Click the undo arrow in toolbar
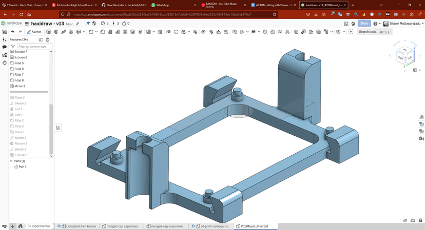 pyautogui.click(x=13, y=32)
